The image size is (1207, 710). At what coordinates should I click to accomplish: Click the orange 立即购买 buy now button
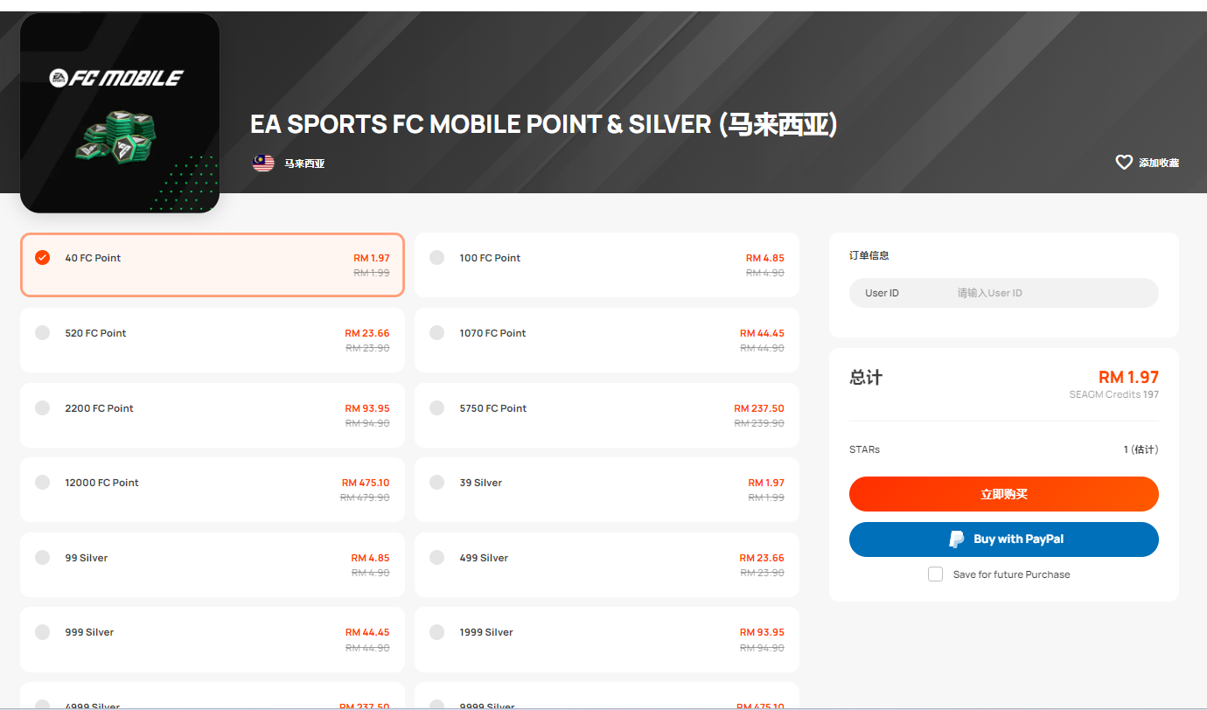coord(1004,494)
